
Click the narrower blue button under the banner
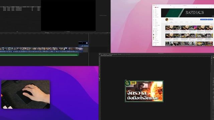pyautogui.click(x=210, y=19)
